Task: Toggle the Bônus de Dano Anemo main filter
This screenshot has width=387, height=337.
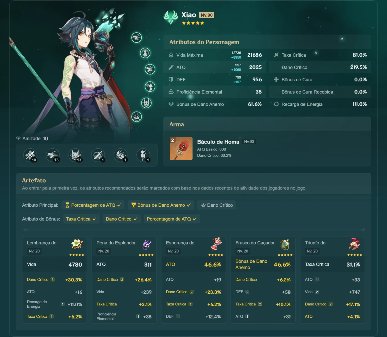Action: tap(161, 205)
